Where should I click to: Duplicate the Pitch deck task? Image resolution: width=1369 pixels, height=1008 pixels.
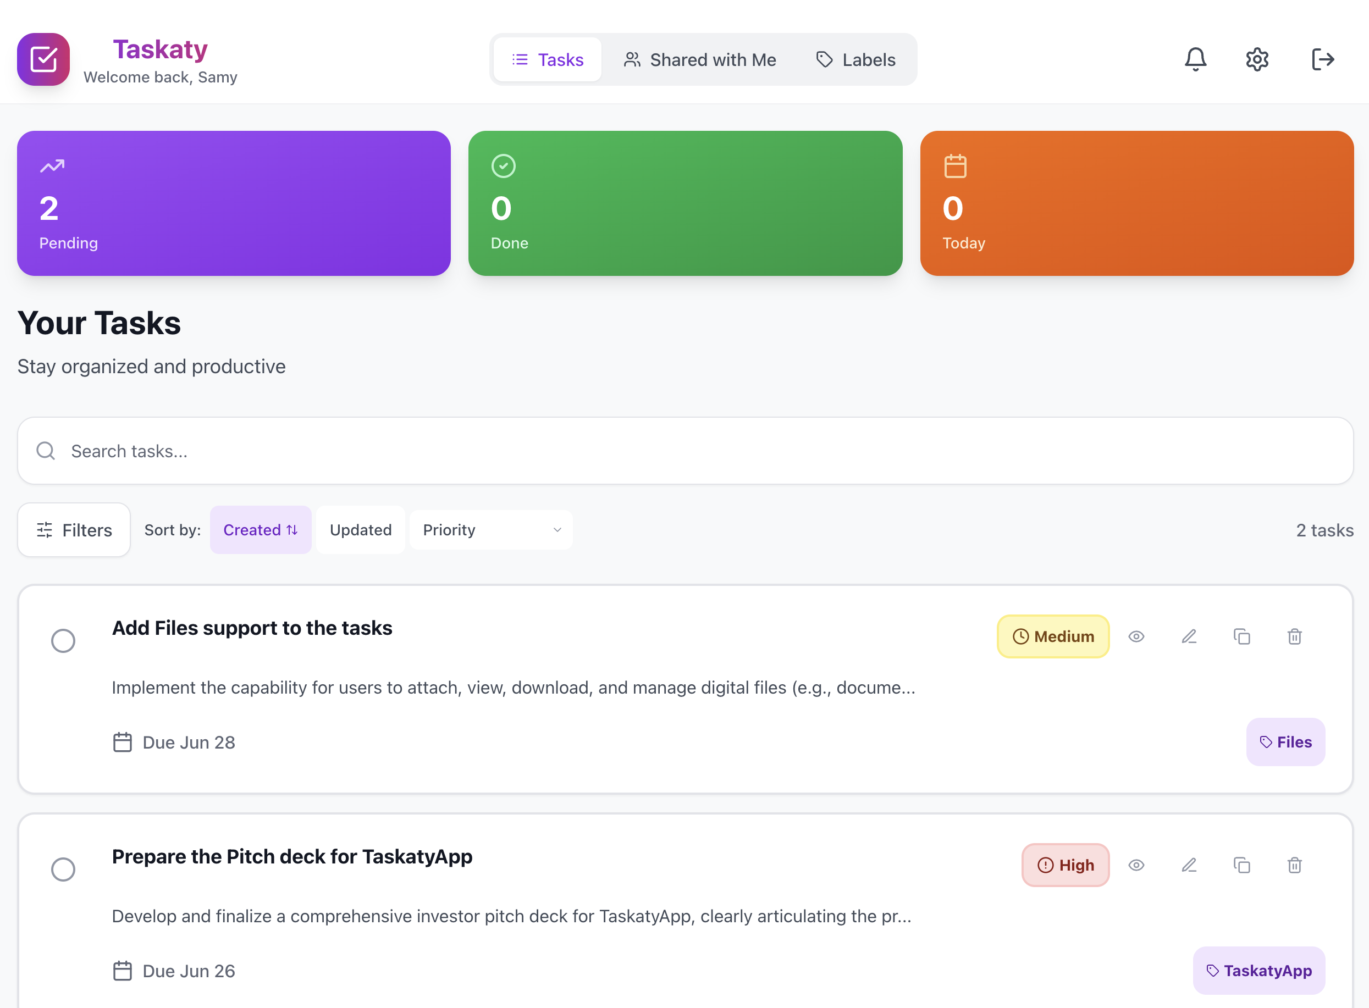pos(1241,865)
